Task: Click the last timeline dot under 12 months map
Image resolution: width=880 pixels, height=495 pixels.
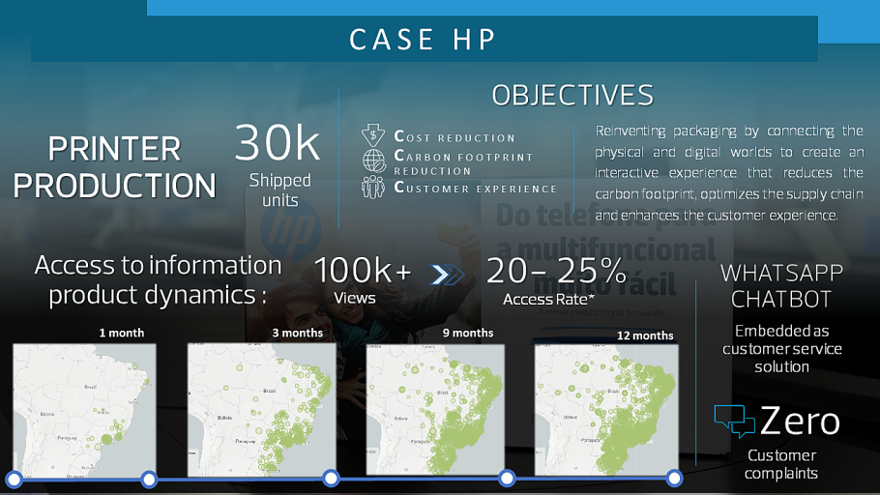Action: [x=674, y=479]
